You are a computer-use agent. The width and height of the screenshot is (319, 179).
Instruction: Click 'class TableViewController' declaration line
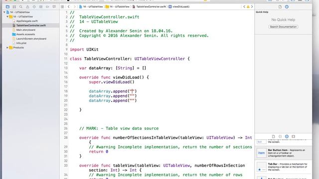130,59
